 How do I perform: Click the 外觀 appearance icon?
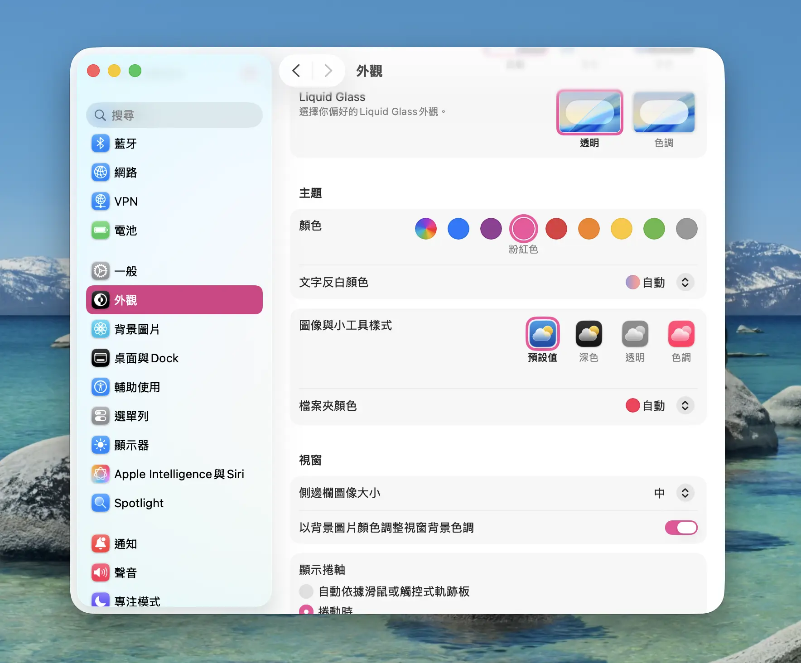pyautogui.click(x=101, y=300)
